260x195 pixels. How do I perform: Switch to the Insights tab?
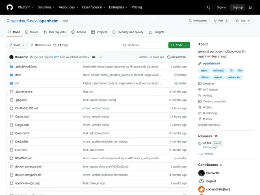(x=156, y=32)
